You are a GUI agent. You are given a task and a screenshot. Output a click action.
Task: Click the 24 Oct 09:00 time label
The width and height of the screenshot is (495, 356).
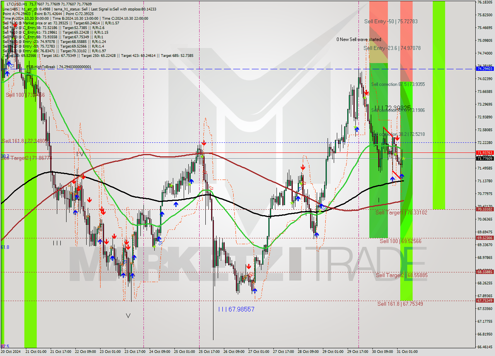[x=160, y=352]
